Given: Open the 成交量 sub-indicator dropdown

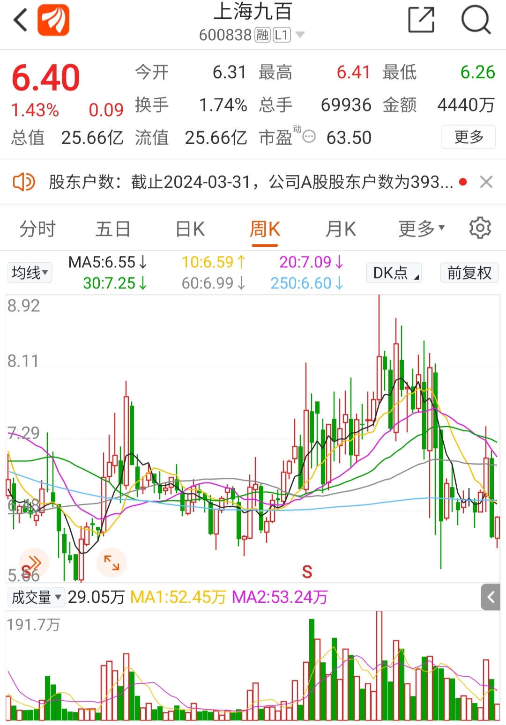Looking at the screenshot, I should tap(36, 597).
